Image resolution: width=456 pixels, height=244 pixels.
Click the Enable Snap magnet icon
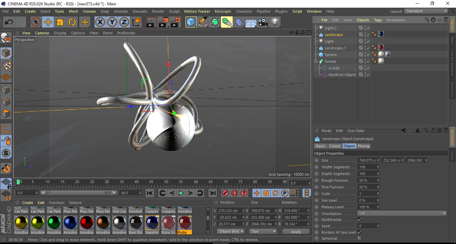pos(6,168)
